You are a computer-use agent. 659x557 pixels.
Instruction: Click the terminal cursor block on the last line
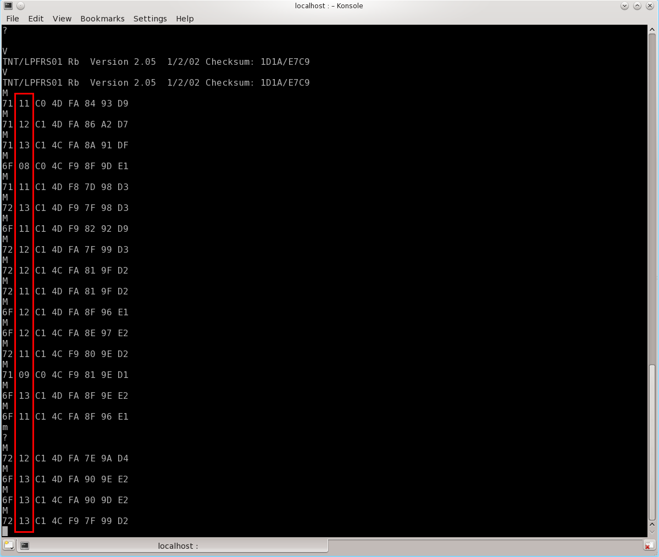[5, 531]
